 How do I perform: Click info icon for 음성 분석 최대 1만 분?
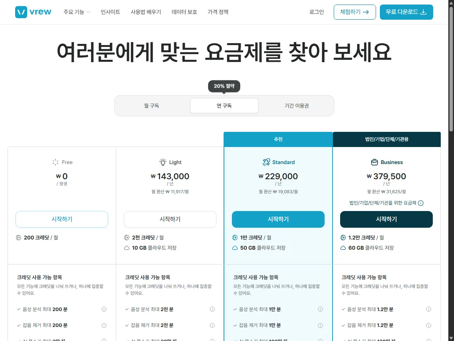pyautogui.click(x=320, y=309)
